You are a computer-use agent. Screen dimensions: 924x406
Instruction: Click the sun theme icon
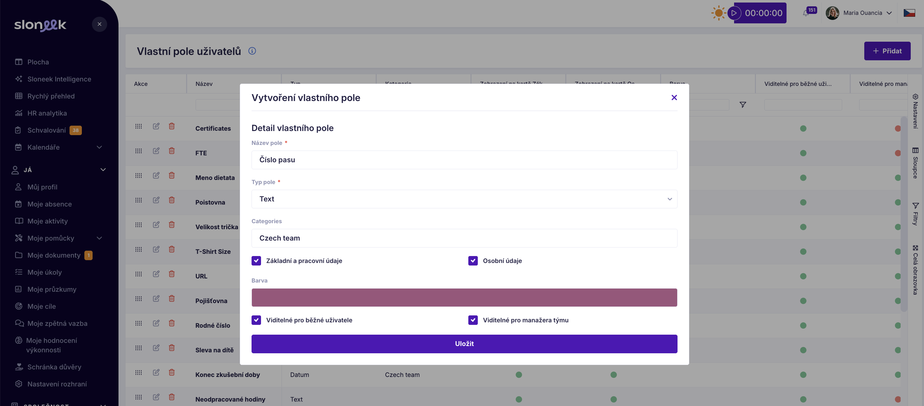719,13
